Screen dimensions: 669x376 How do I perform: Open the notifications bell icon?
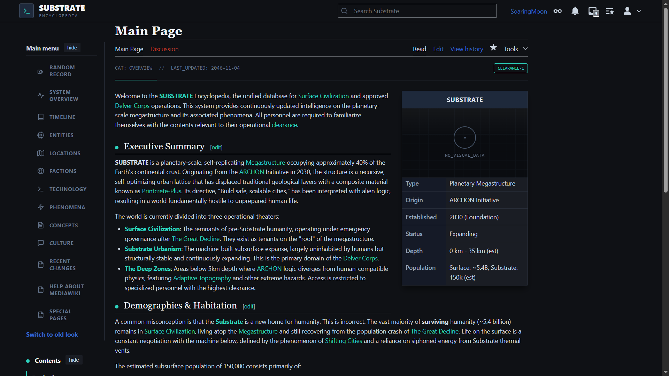(575, 11)
